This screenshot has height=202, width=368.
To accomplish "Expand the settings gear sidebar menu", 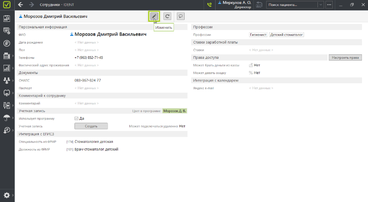I will [7, 195].
